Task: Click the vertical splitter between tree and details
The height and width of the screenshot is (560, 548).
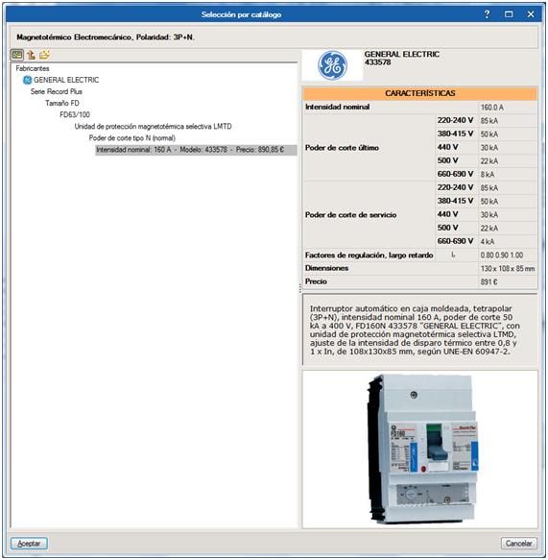Action: pos(300,288)
